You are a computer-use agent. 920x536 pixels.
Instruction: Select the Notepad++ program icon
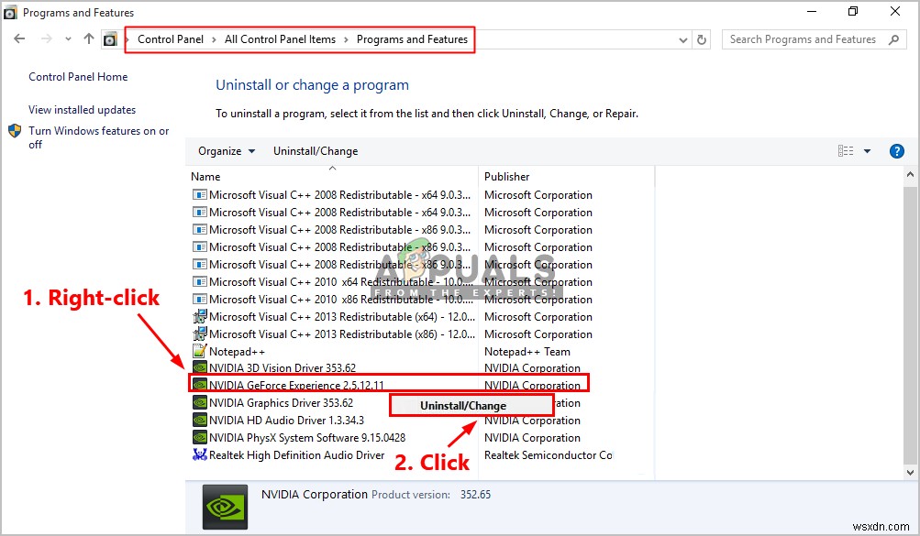tap(199, 351)
